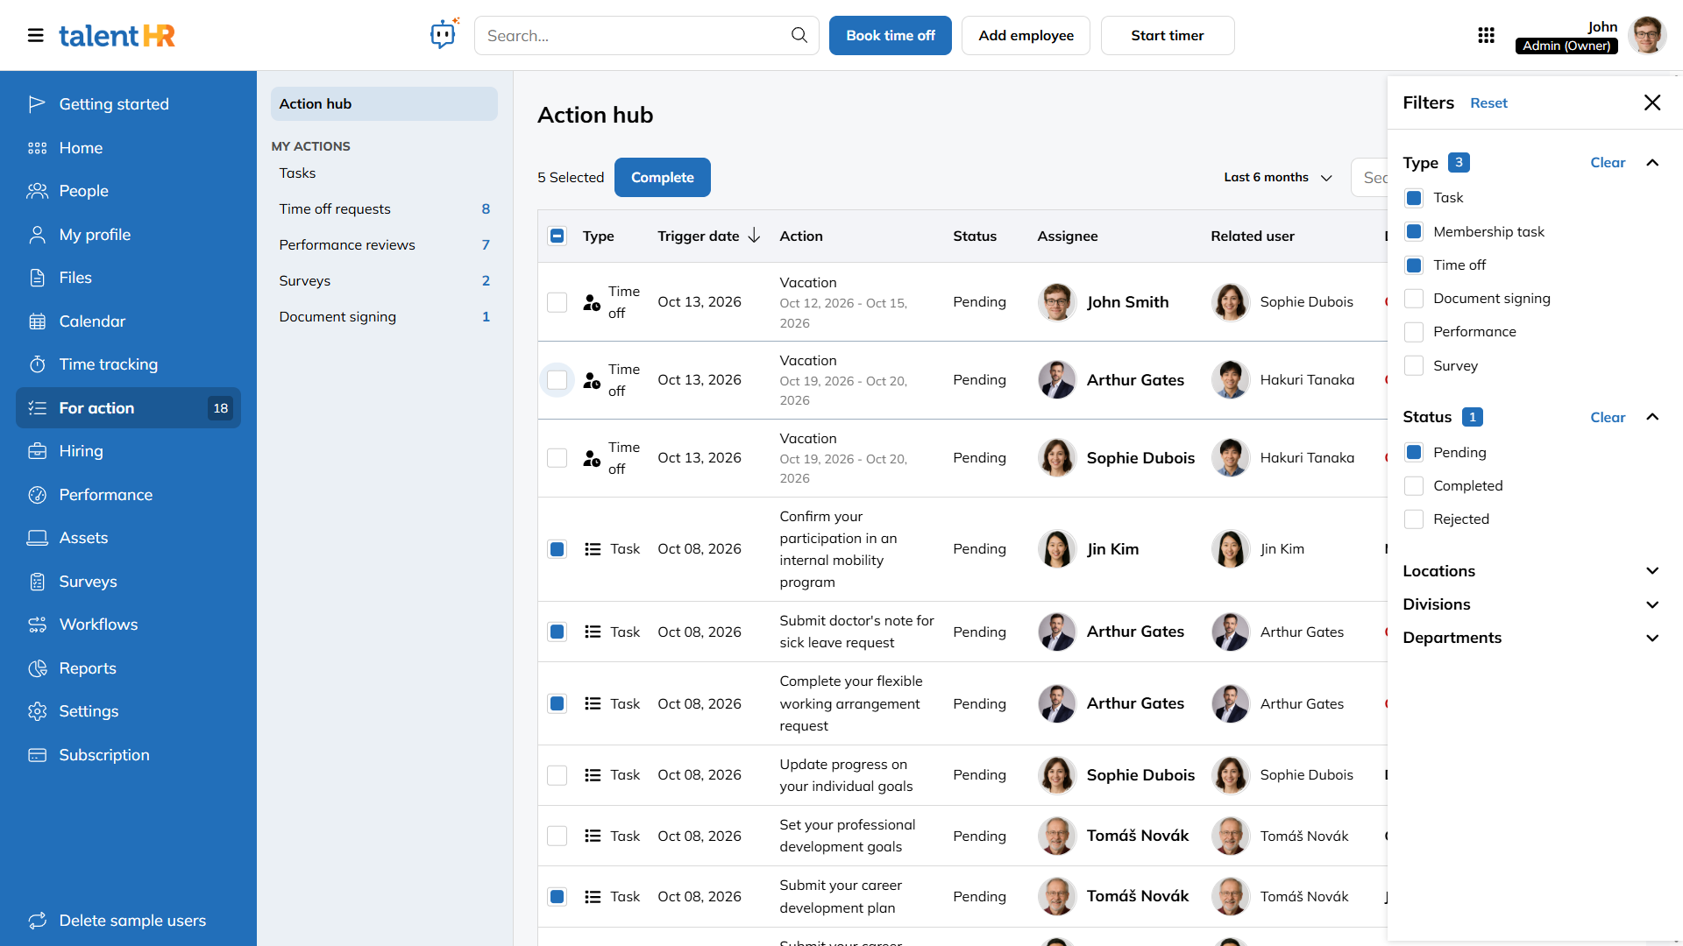The width and height of the screenshot is (1683, 946).
Task: Click Delete sample users
Action: tap(128, 921)
